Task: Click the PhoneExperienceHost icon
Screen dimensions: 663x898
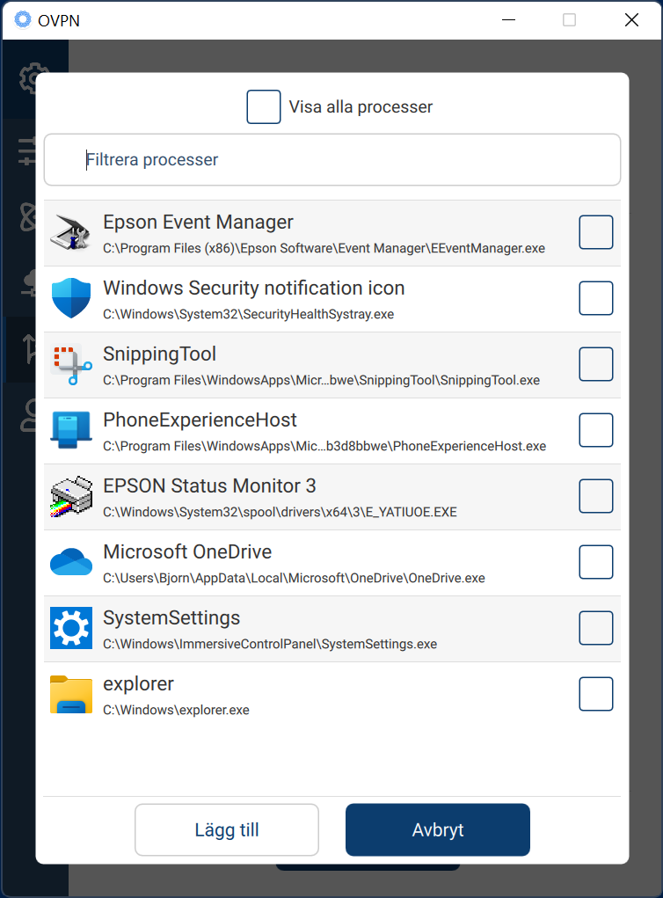Action: [71, 429]
